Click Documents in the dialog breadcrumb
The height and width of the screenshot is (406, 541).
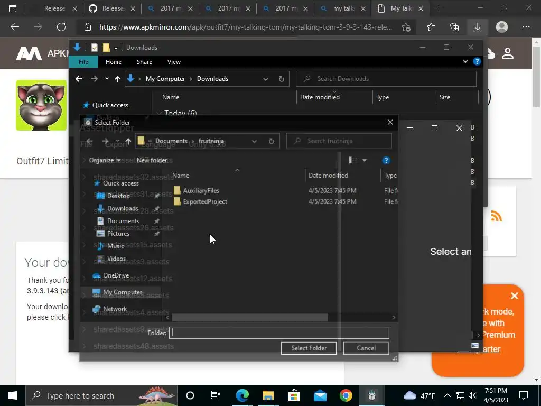(172, 141)
